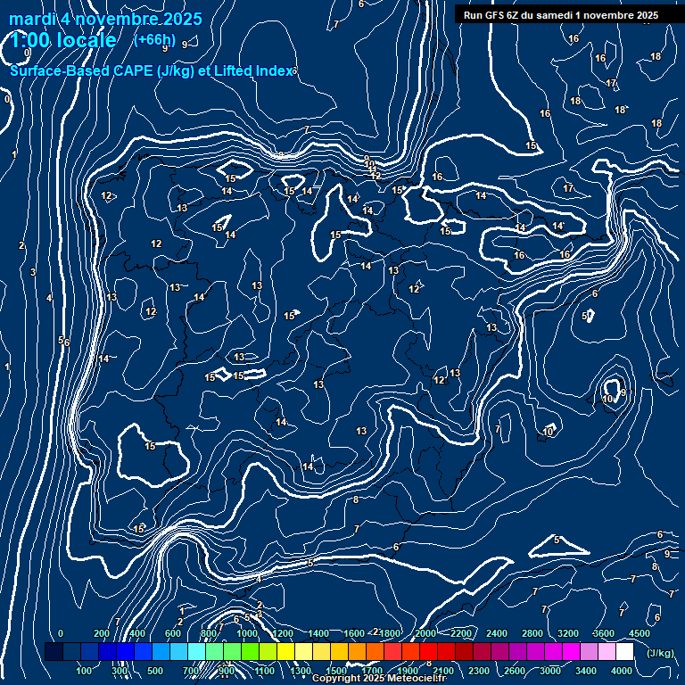Click the cyan 700–800 CAPE legend swatch
Viewport: 685px width, 685px height.
pos(196,651)
